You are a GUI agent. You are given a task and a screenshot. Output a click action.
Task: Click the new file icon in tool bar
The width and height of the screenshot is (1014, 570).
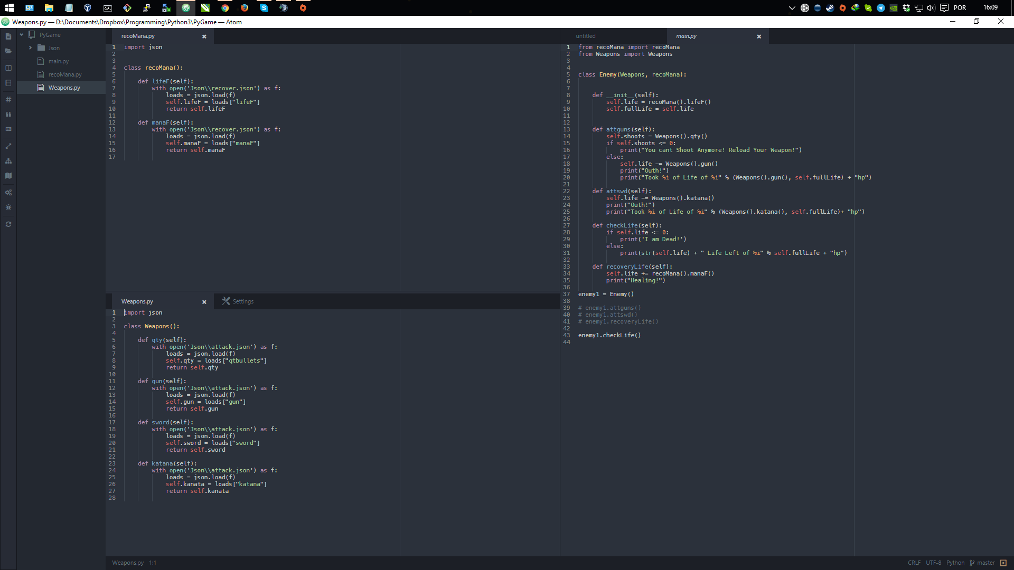[8, 36]
